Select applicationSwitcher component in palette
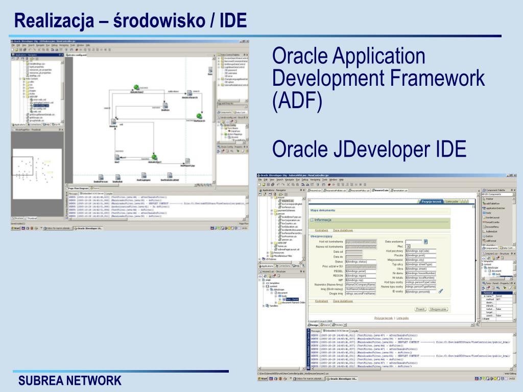 494,208
